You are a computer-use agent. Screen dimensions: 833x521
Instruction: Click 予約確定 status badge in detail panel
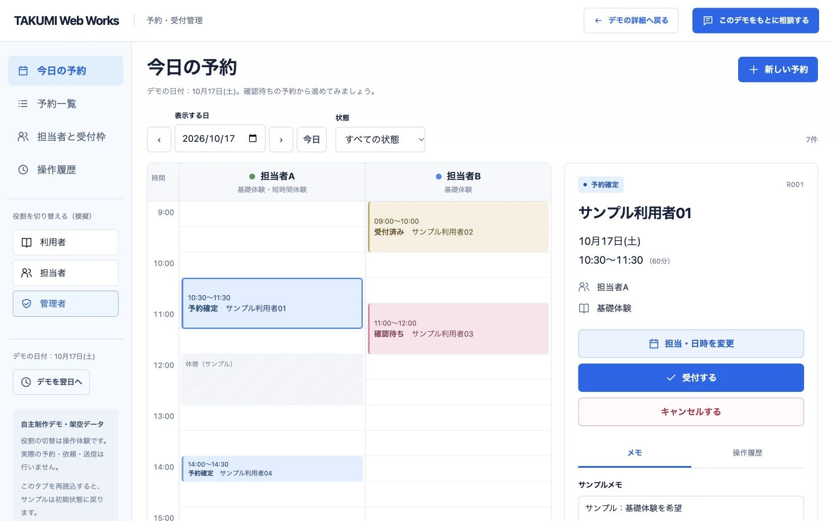point(601,185)
